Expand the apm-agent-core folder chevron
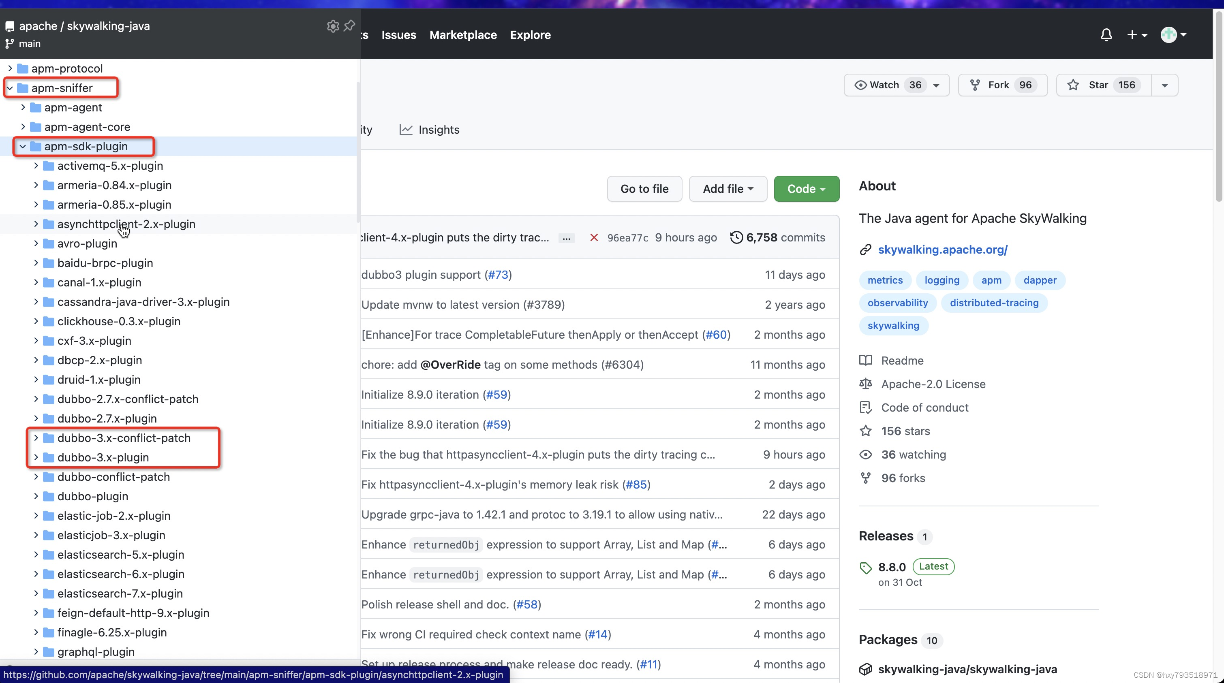The width and height of the screenshot is (1224, 683). pos(23,127)
